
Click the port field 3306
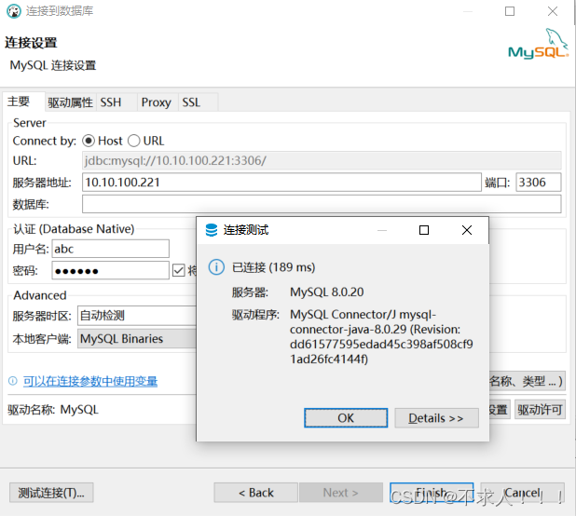(x=539, y=183)
